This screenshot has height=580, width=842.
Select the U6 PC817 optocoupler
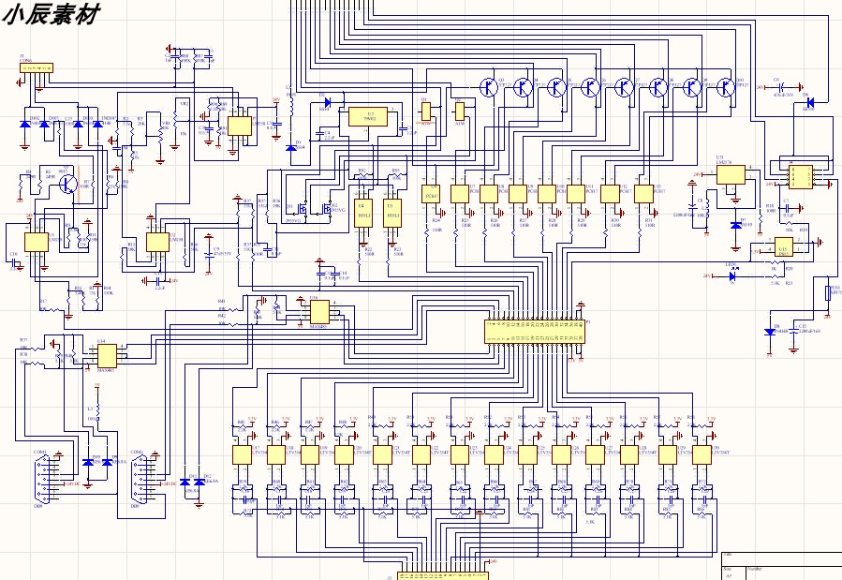point(431,194)
